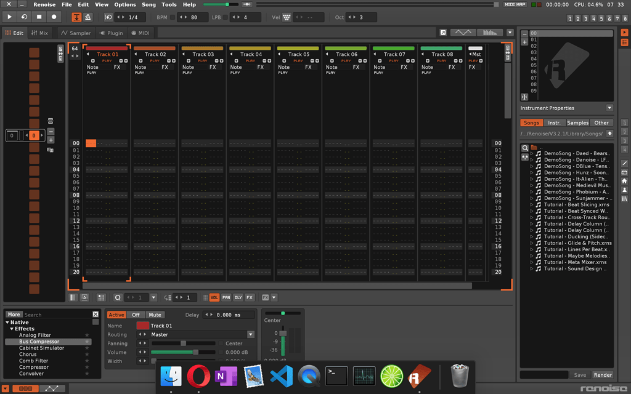Click the disk browser search magnifier icon
The width and height of the screenshot is (631, 394).
point(525,148)
